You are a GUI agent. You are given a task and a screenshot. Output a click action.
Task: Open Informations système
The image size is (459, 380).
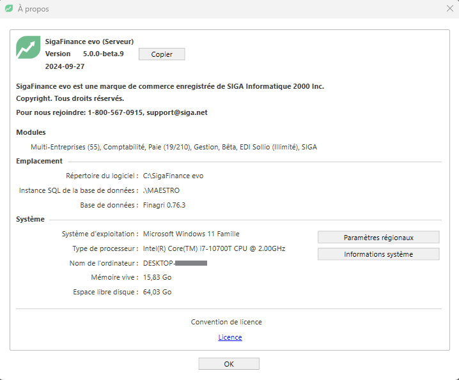[x=378, y=254]
